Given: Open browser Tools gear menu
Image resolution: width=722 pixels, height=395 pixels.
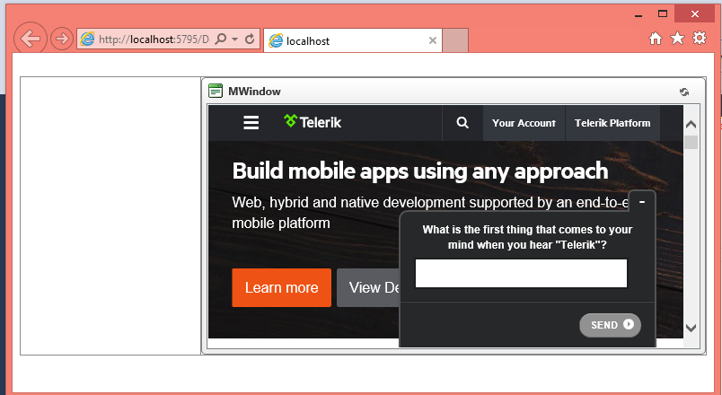Looking at the screenshot, I should pos(700,38).
